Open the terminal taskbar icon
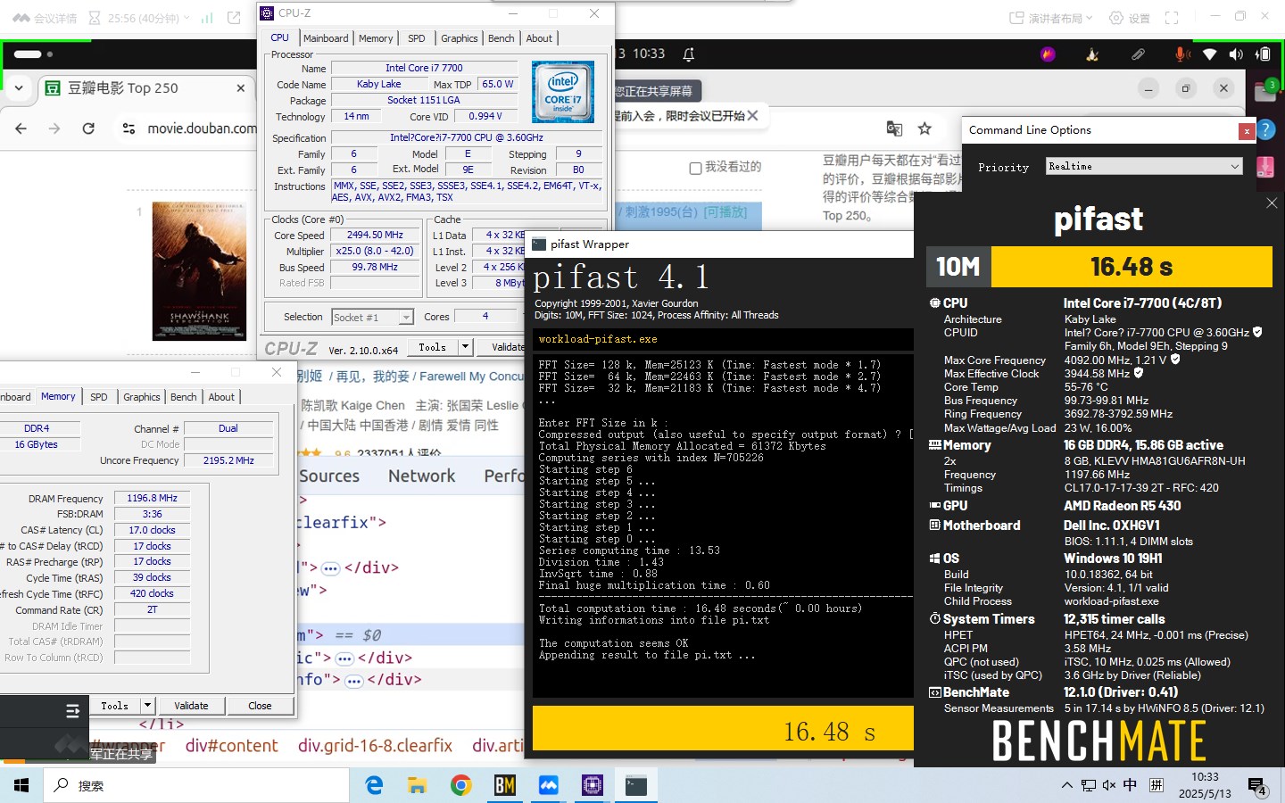This screenshot has width=1285, height=803. (x=635, y=785)
